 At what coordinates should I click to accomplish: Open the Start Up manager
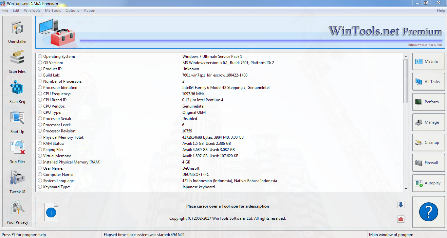click(17, 122)
